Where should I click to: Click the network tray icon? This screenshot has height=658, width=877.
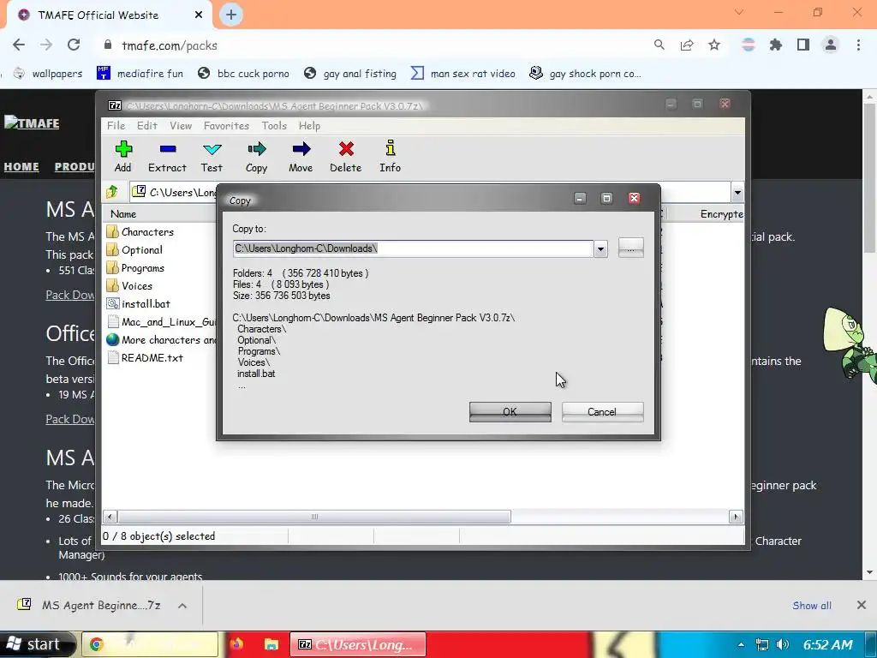point(761,644)
